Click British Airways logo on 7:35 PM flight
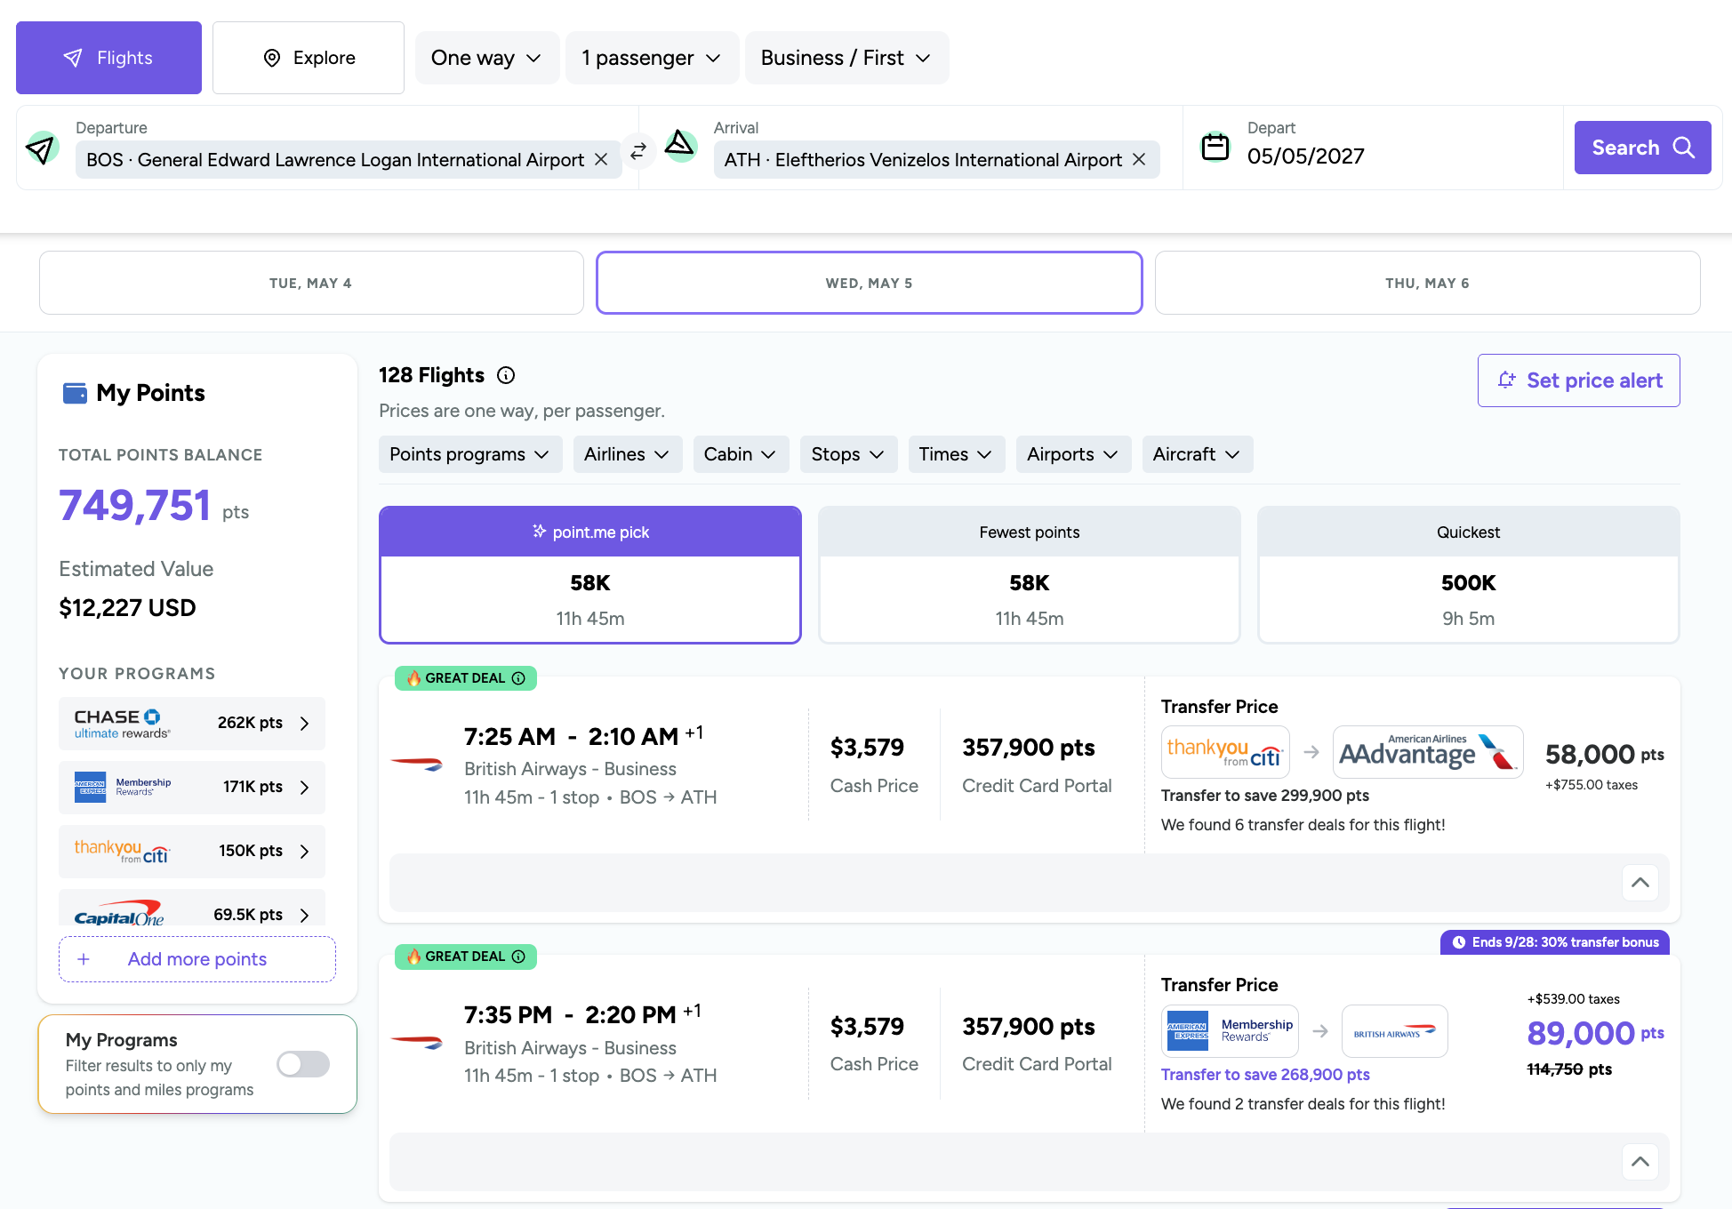1732x1209 pixels. pos(417,1042)
